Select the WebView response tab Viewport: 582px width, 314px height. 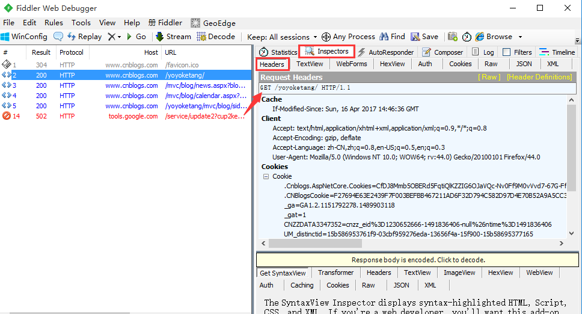pyautogui.click(x=539, y=272)
